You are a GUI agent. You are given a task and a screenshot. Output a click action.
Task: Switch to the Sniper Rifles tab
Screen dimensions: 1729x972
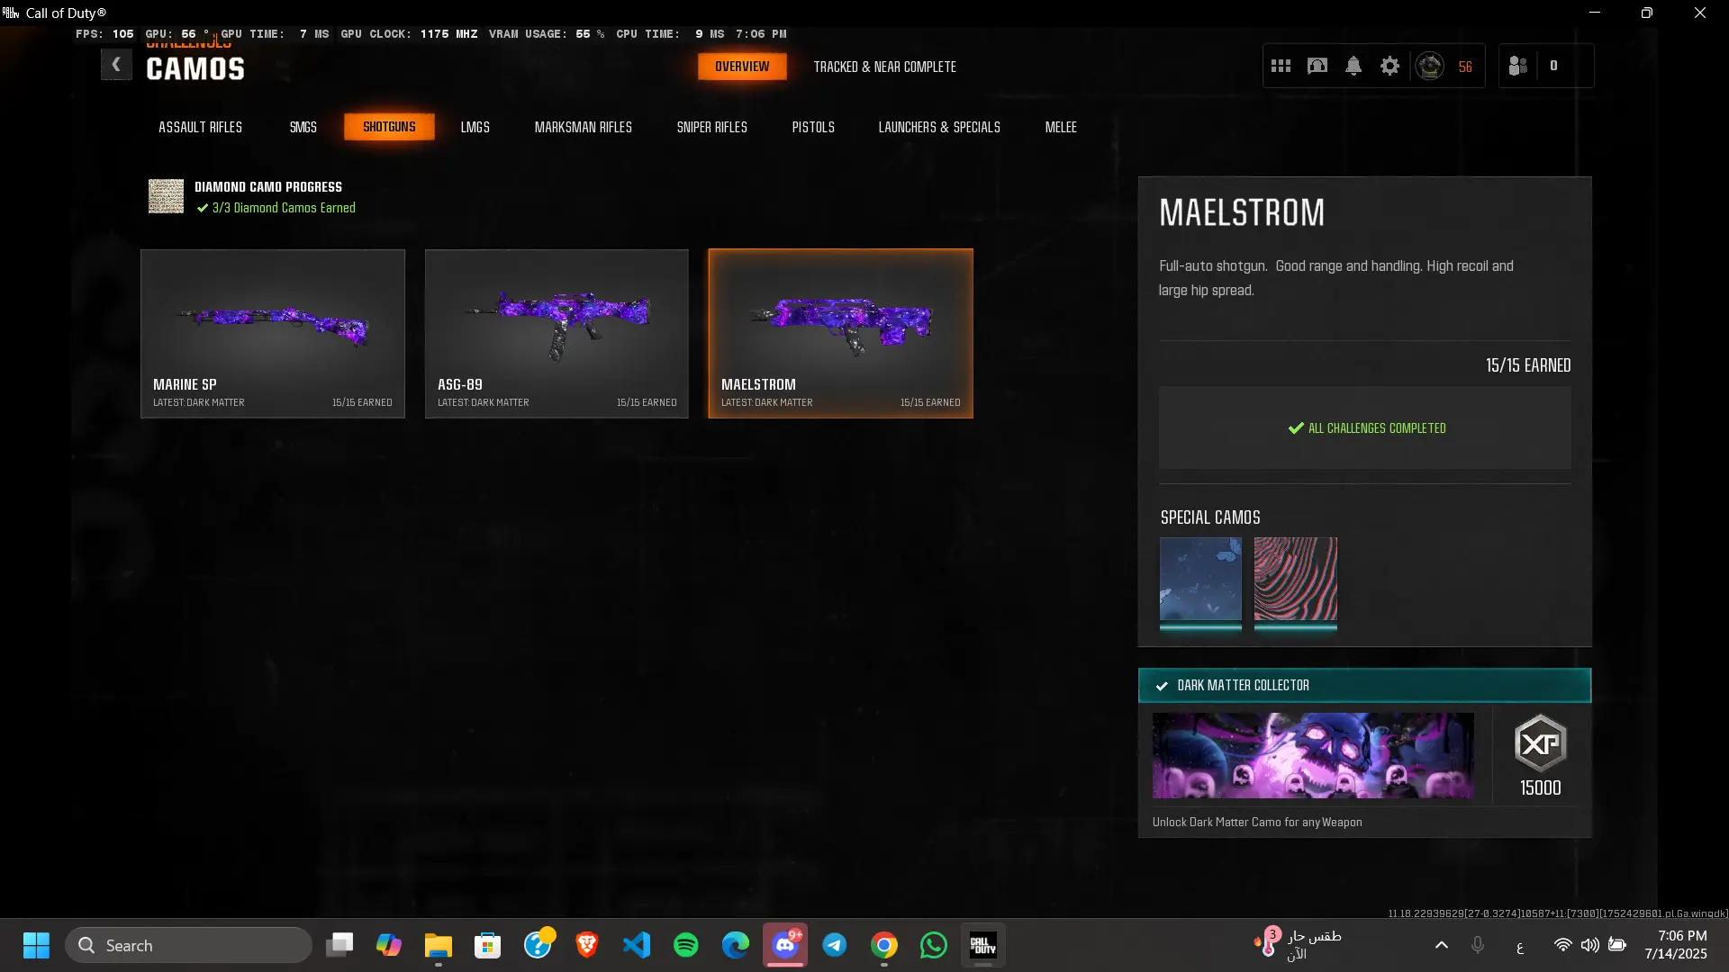pyautogui.click(x=711, y=127)
